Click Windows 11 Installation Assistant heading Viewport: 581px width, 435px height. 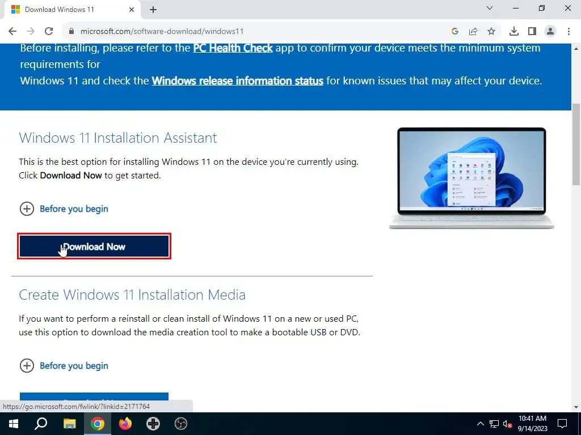(x=118, y=138)
